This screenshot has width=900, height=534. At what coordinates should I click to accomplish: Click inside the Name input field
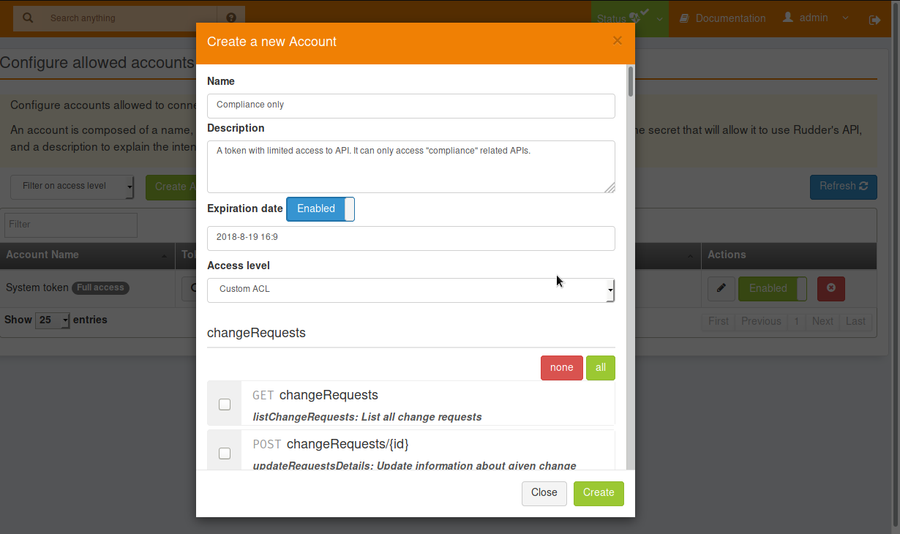(x=410, y=105)
